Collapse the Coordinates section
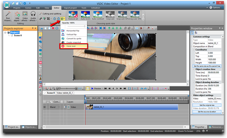This screenshot has height=138, width=227. point(194,50)
